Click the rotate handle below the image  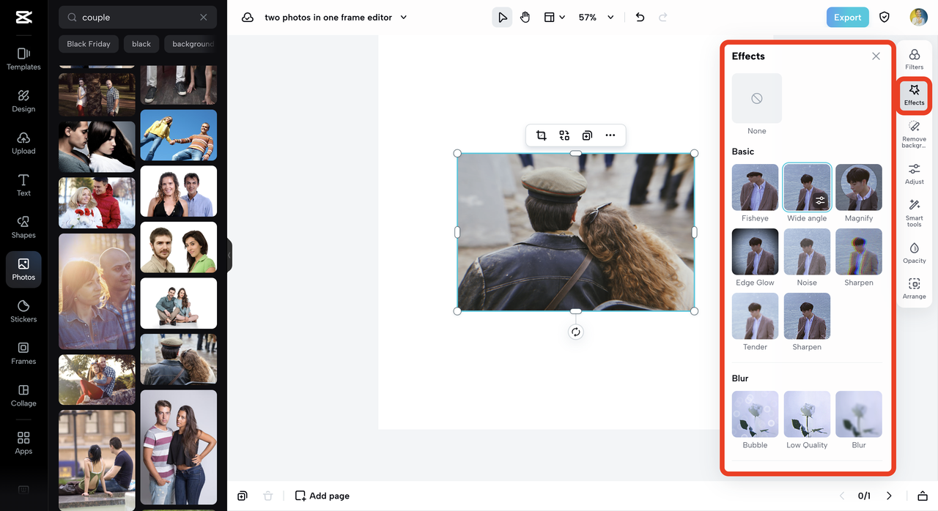tap(576, 332)
